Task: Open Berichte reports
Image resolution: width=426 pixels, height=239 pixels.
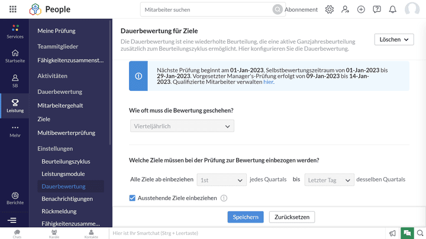Action: tap(15, 198)
